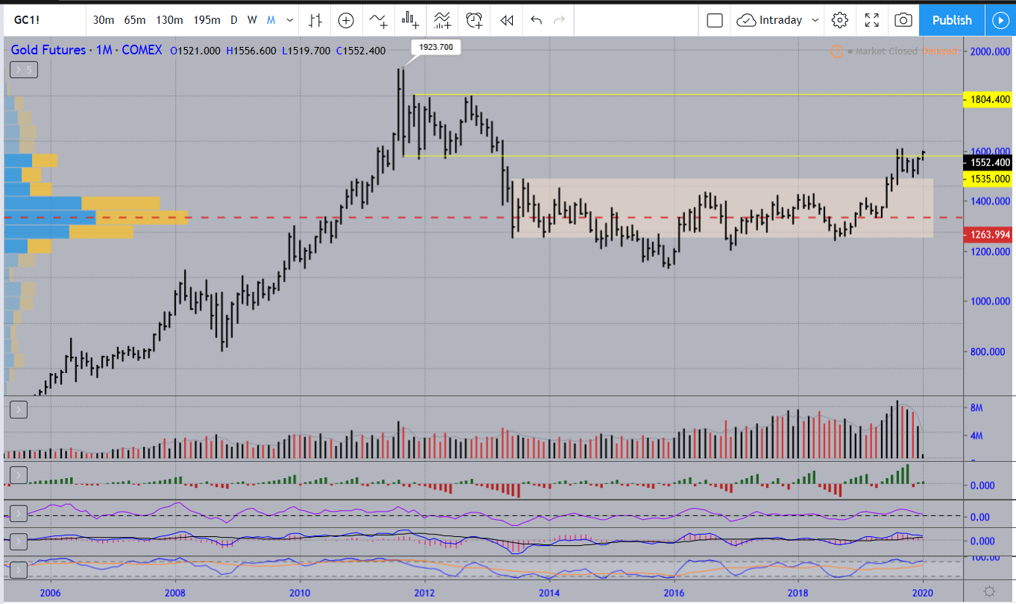This screenshot has height=604, width=1016.
Task: Start bar replay with rewind icon
Action: point(507,20)
